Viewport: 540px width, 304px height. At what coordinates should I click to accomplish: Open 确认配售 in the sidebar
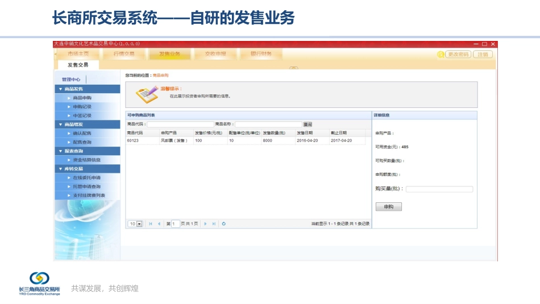tap(88, 133)
